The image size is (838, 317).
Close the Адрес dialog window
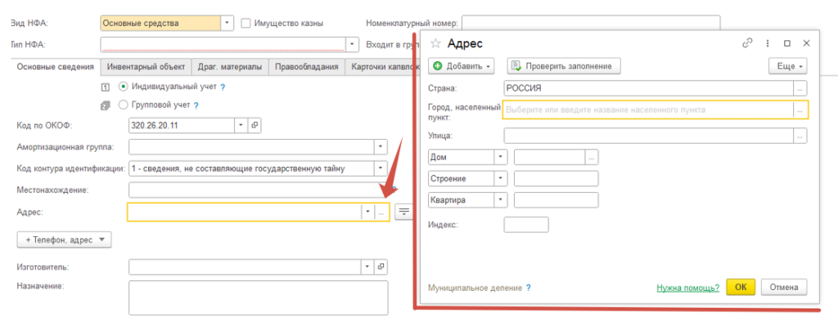(806, 44)
